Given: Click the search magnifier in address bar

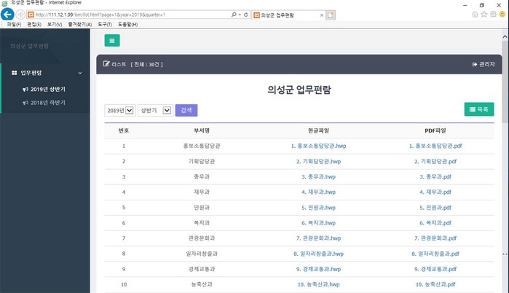Looking at the screenshot, I should click(232, 15).
